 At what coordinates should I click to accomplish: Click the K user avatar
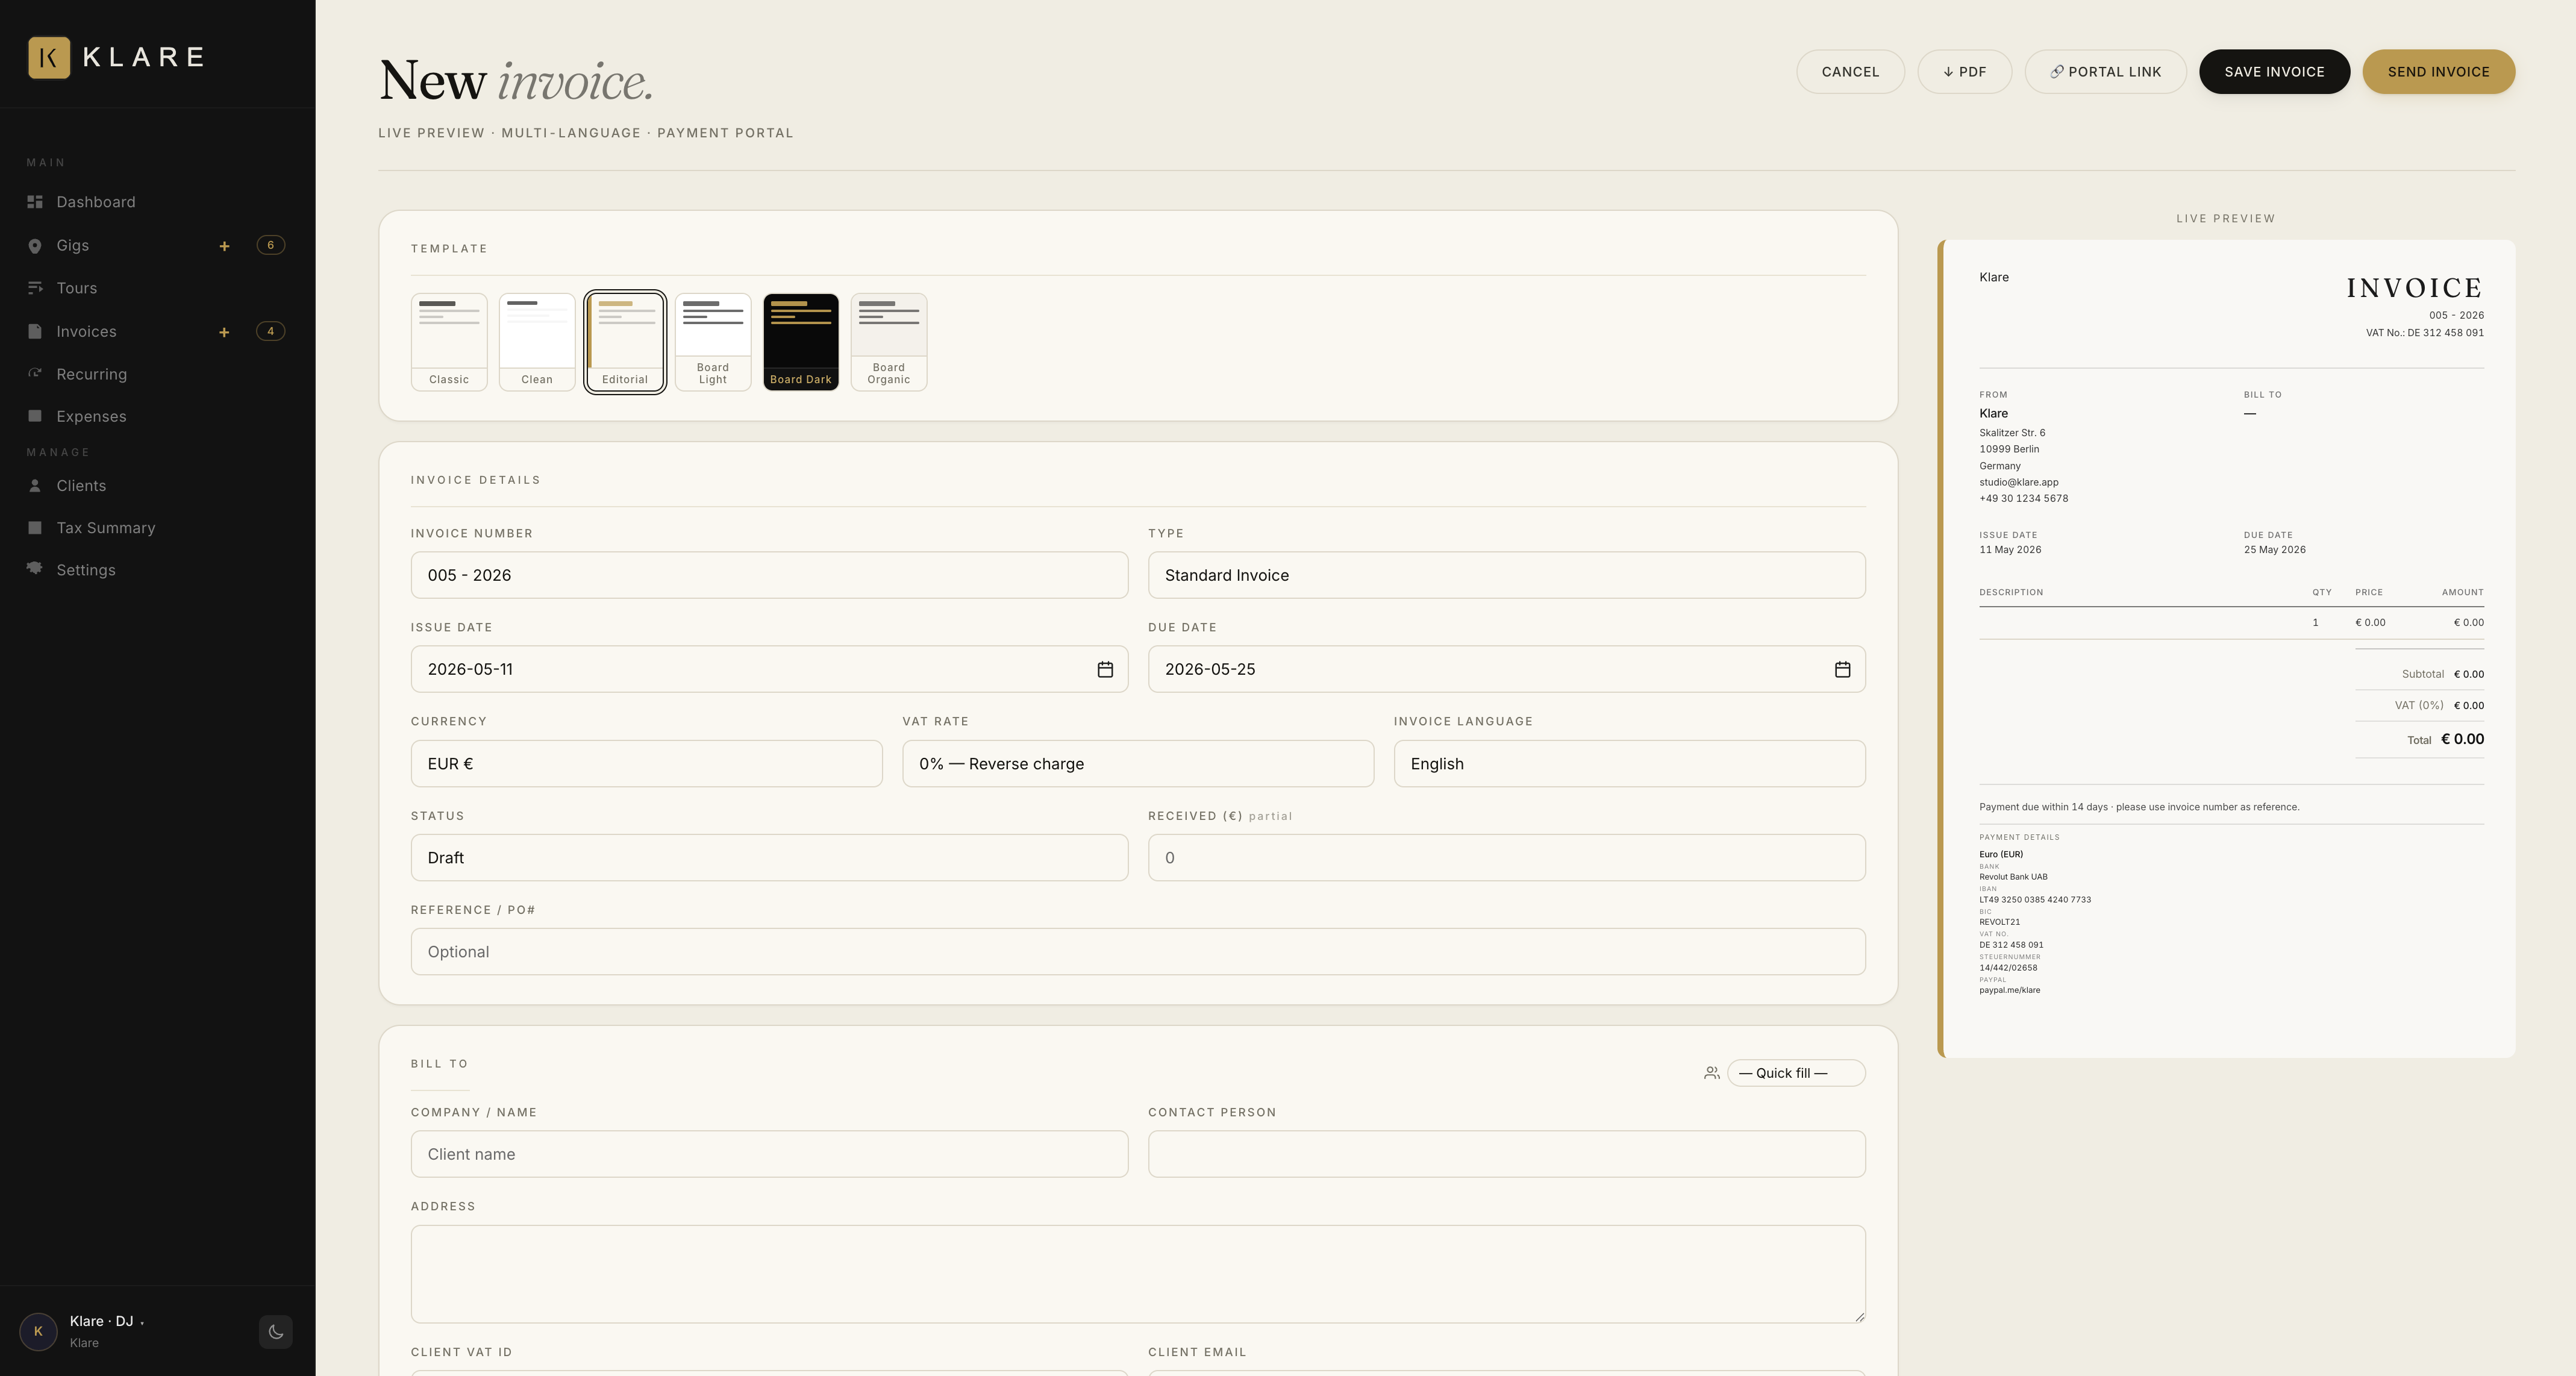tap(38, 1331)
